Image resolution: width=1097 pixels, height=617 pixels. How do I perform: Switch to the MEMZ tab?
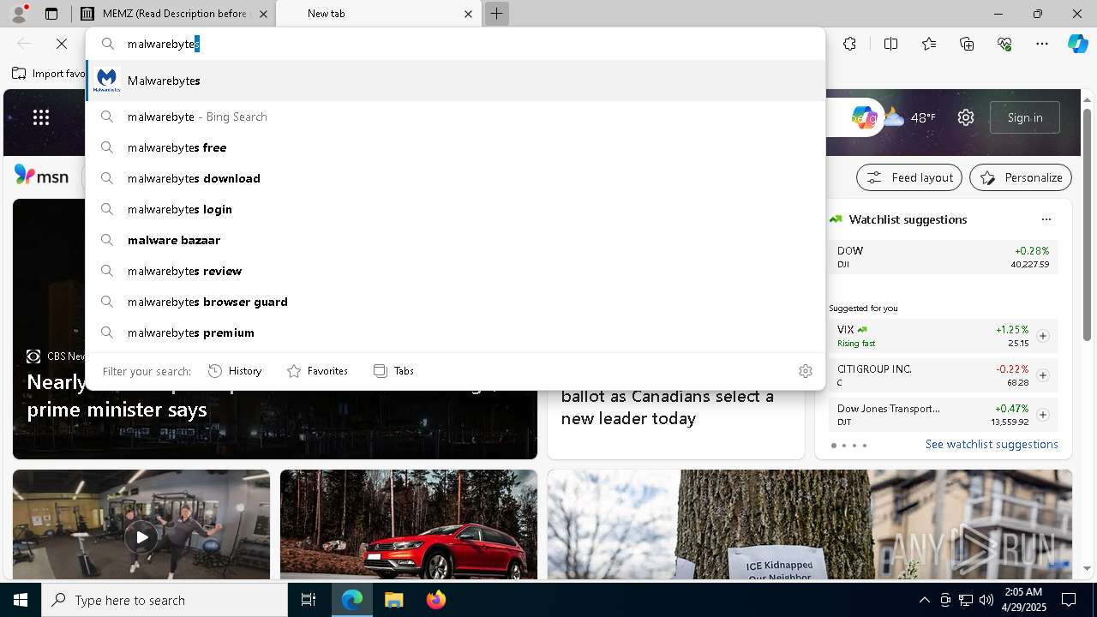tap(173, 14)
